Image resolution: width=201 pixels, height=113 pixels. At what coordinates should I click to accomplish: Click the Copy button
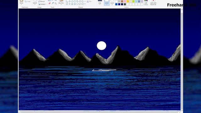(x=28, y=1)
